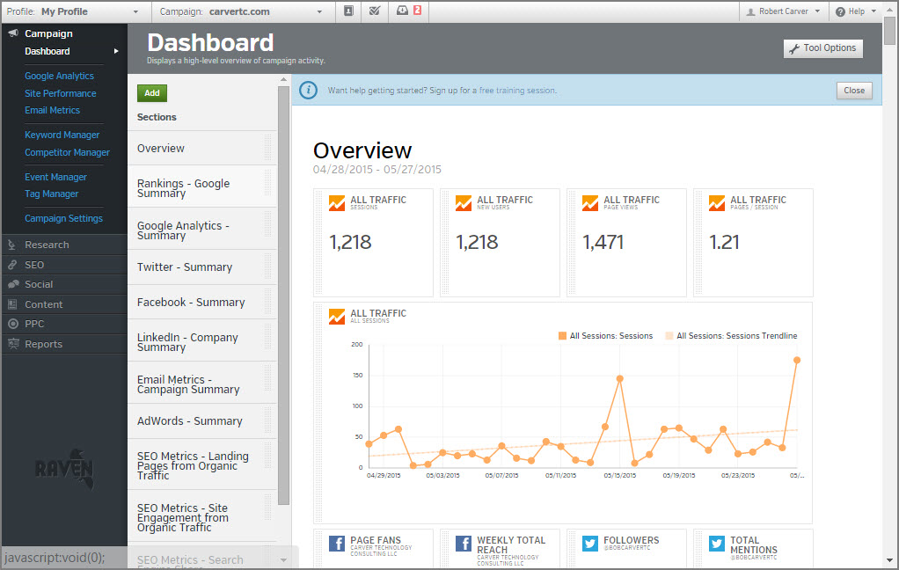Select Facebook - Summary section

[x=201, y=303]
